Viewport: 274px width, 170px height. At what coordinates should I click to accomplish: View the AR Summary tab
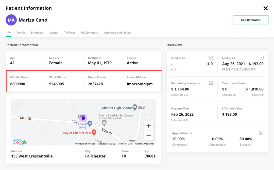90,33
